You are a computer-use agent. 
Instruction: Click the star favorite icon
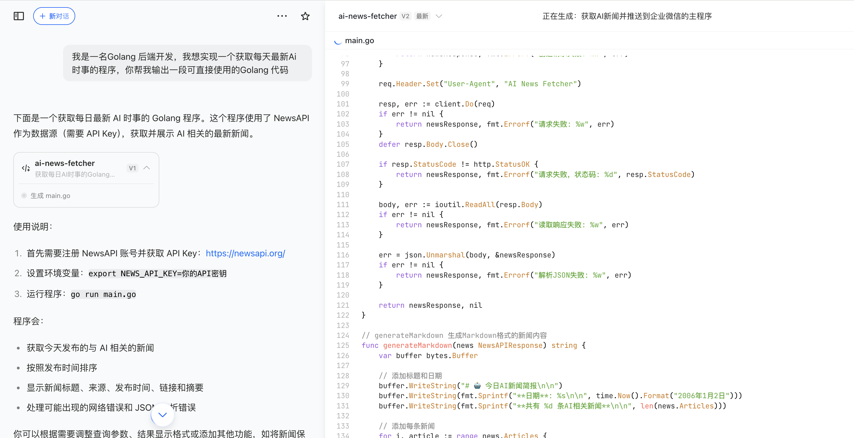305,16
